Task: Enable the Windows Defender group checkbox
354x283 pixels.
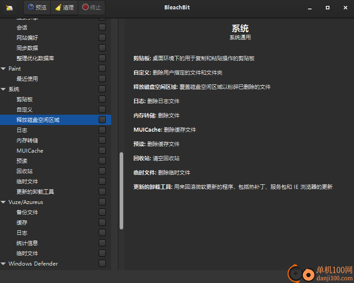Action: click(x=102, y=263)
